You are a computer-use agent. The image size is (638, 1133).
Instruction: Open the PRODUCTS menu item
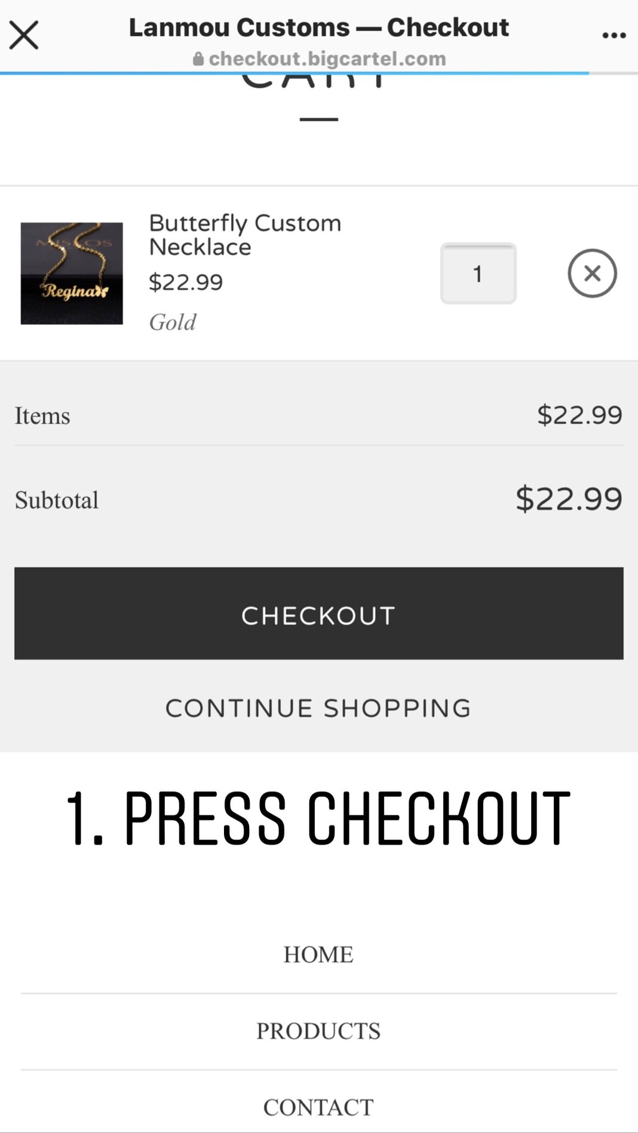[x=318, y=1031]
